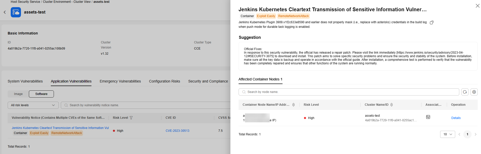Open the Emergency Vulnerabilities tab
This screenshot has width=481, height=154.
click(x=120, y=81)
